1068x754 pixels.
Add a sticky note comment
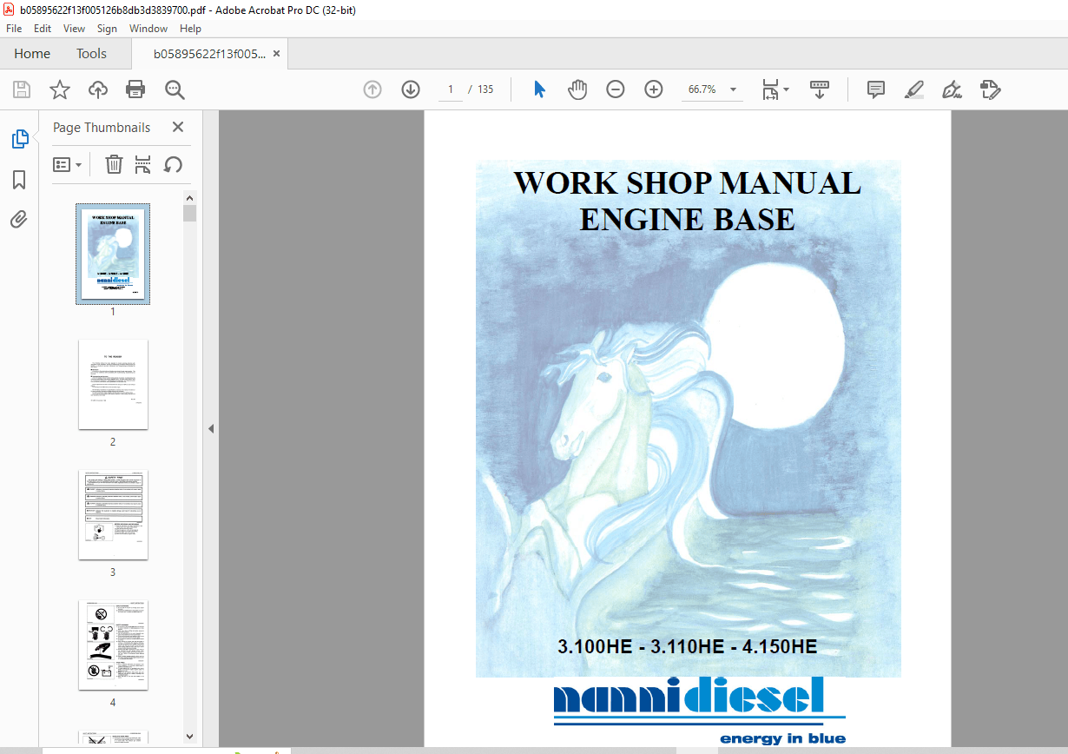[x=875, y=89]
